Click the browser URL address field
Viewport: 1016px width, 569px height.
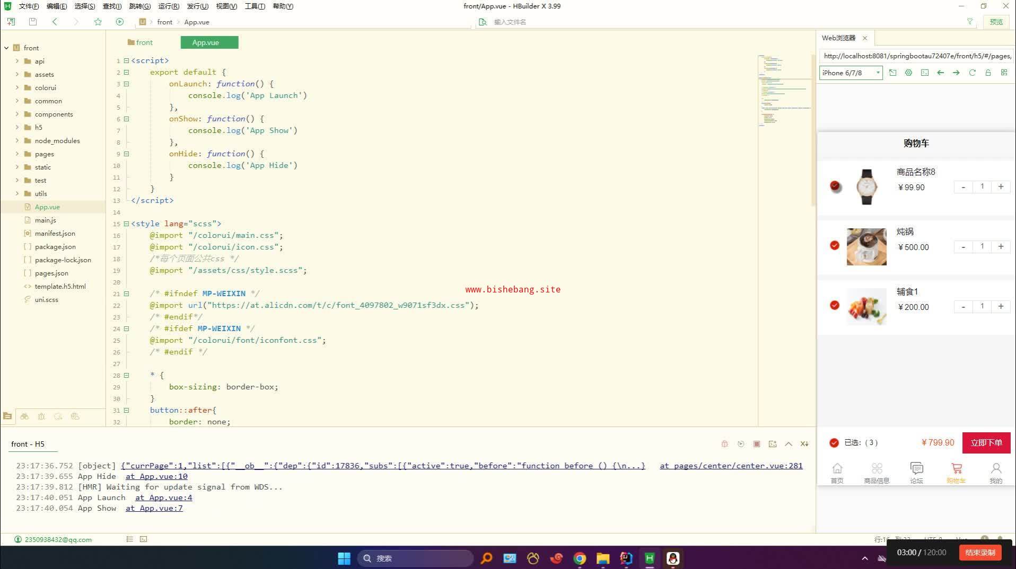coord(916,56)
